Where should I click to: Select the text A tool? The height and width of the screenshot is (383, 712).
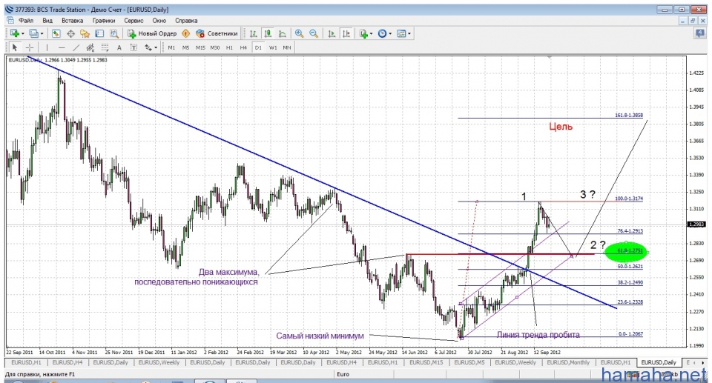click(119, 47)
